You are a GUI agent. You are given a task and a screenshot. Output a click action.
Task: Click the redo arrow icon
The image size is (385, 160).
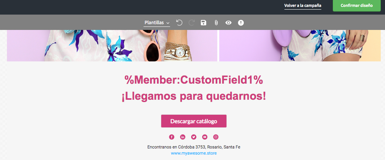192,23
